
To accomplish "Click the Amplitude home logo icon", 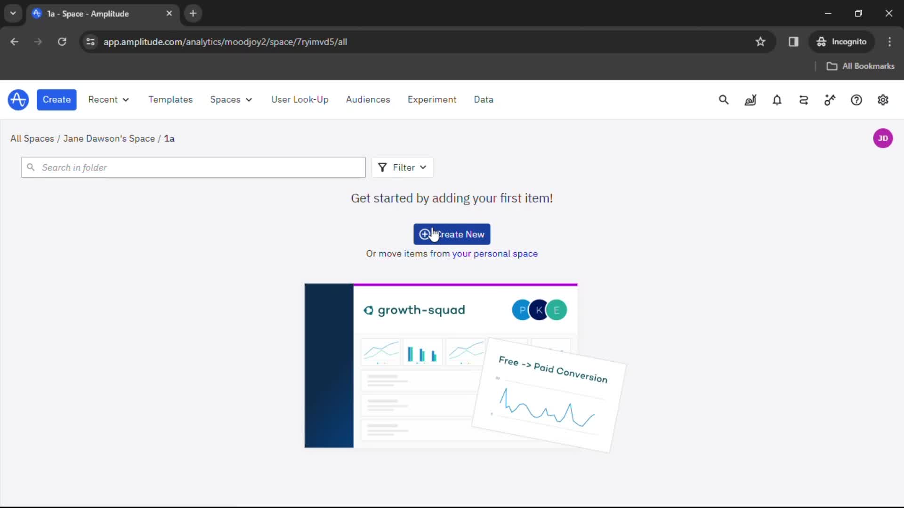I will [x=18, y=99].
